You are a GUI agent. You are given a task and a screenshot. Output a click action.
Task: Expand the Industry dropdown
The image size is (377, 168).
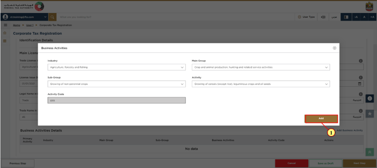click(x=116, y=67)
